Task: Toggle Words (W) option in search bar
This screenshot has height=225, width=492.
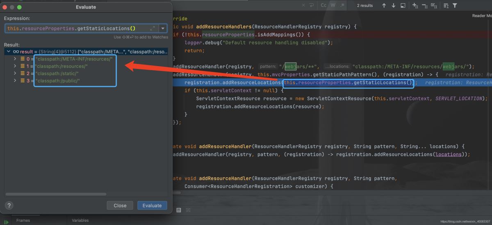Action: click(333, 5)
